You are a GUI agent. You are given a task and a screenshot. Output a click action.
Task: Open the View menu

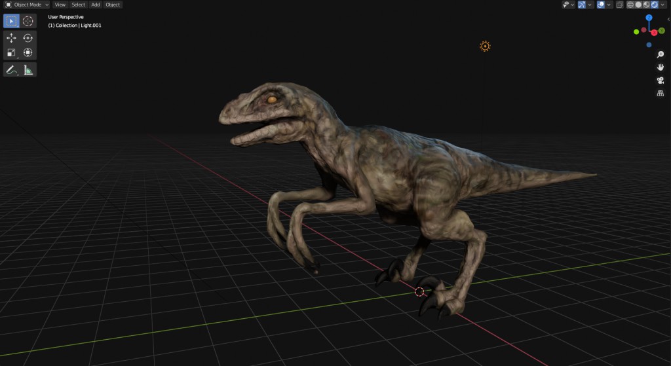(60, 5)
